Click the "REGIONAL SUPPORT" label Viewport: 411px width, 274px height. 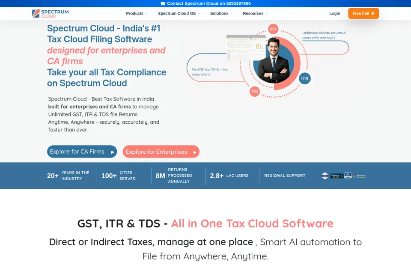click(285, 176)
